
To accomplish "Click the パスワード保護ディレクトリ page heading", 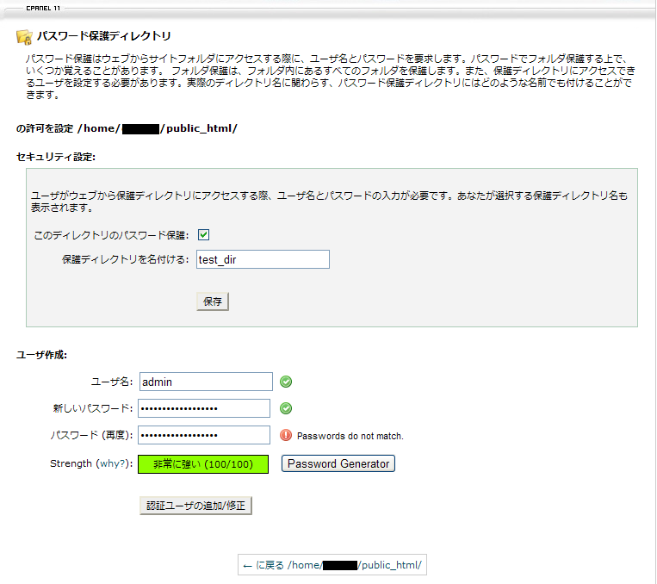I will click(103, 36).
